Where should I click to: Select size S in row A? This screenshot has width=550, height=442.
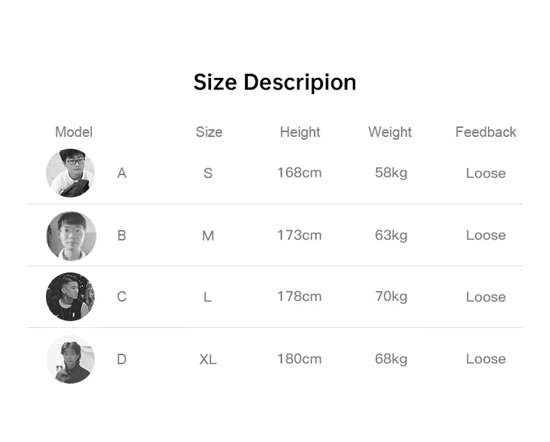coord(208,173)
